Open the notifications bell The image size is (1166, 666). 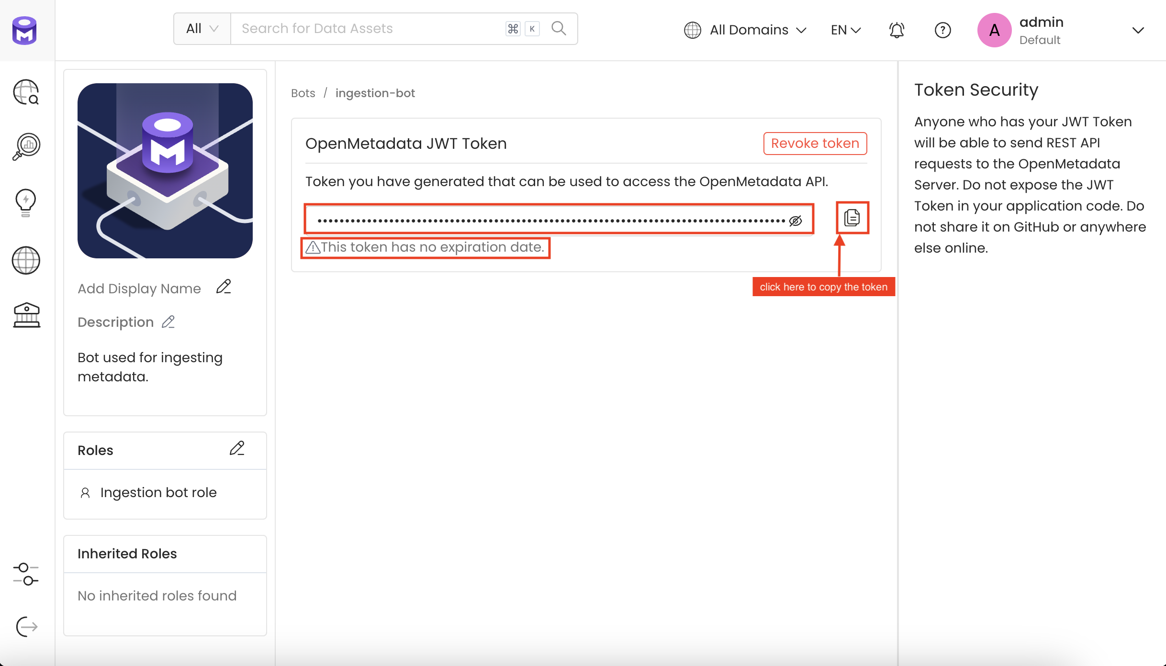coord(897,30)
